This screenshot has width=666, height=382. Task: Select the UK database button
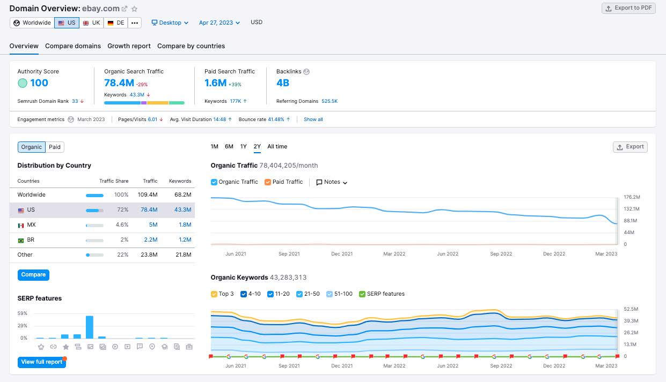(x=92, y=23)
